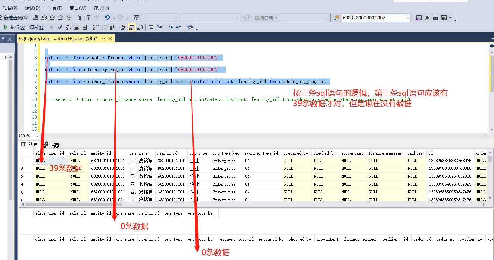Viewport: 494px width, 260px height.
Task: Click the 调试(D) debug toolbar button
Action: point(37,27)
